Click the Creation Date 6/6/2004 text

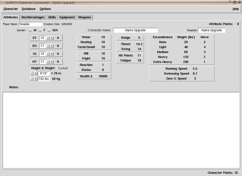pyautogui.click(x=58, y=24)
